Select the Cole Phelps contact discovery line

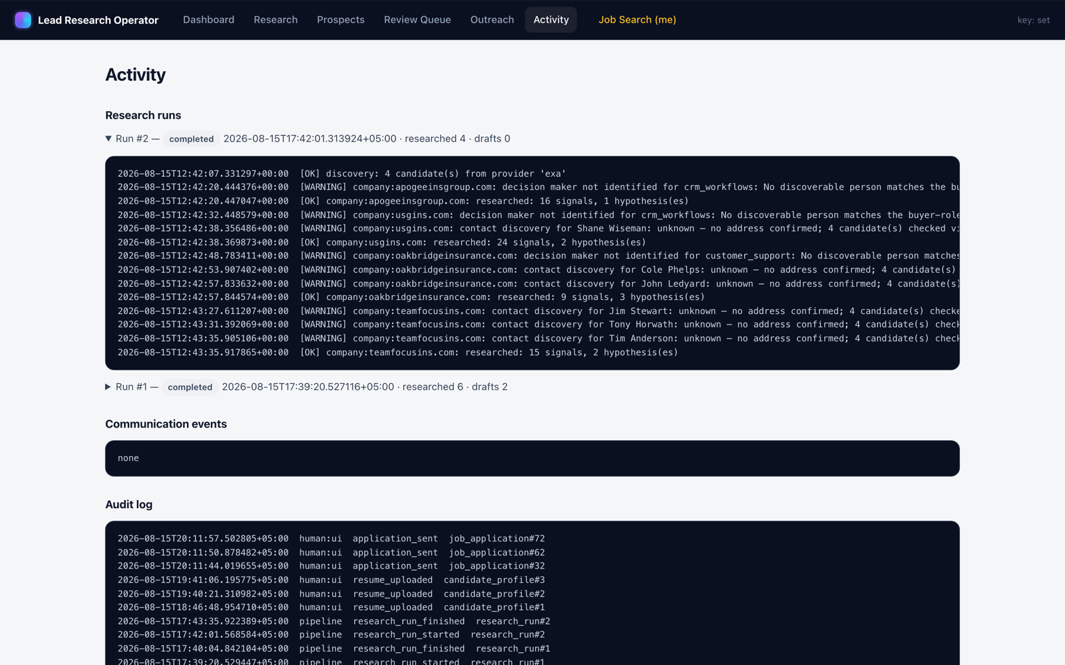538,269
